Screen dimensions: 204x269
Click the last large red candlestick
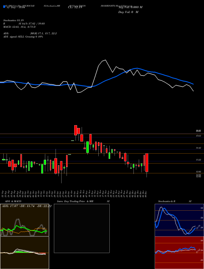click(x=147, y=163)
